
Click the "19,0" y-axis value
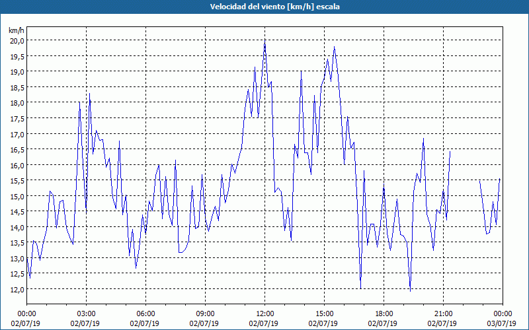[x=18, y=72]
